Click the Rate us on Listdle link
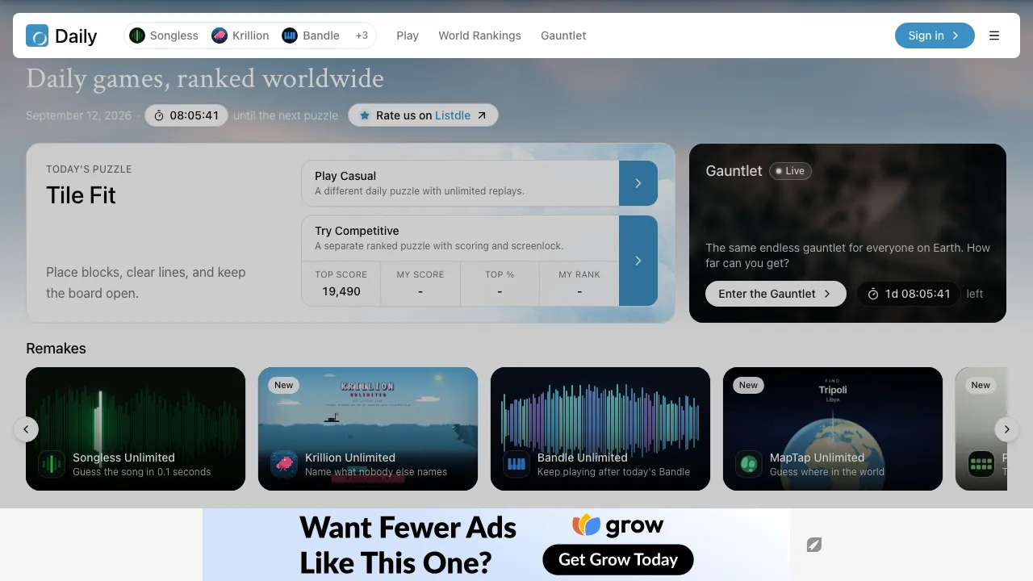The image size is (1033, 581). [423, 115]
